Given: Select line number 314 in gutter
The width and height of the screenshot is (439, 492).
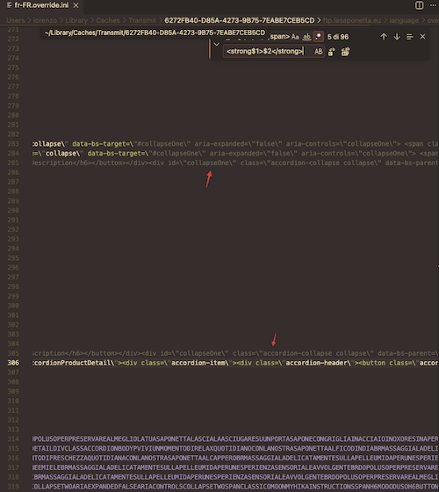Looking at the screenshot, I should point(13,439).
